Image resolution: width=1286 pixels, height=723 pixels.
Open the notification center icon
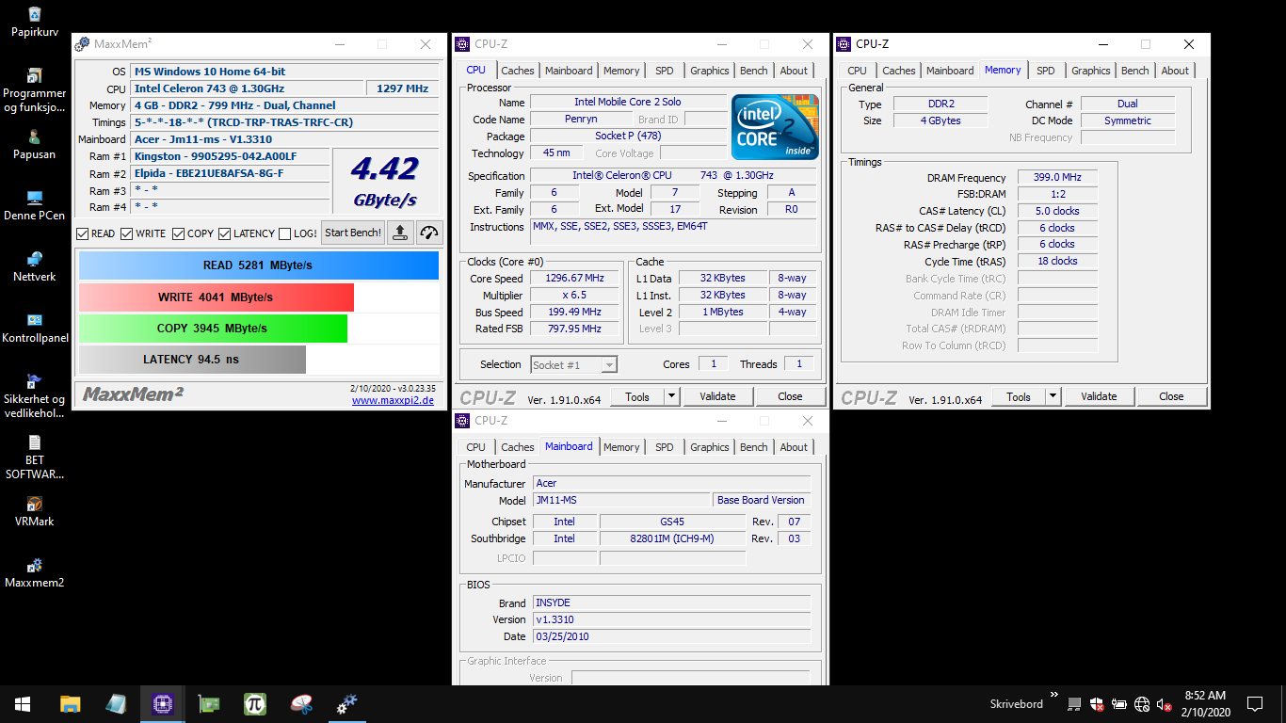(1254, 704)
